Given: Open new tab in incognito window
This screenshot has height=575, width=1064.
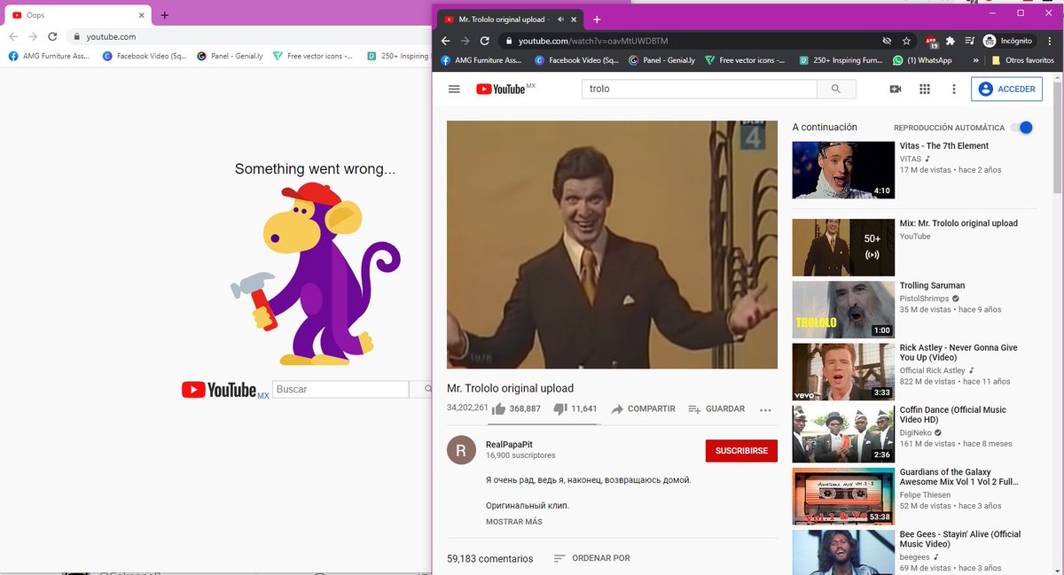Looking at the screenshot, I should [x=597, y=19].
